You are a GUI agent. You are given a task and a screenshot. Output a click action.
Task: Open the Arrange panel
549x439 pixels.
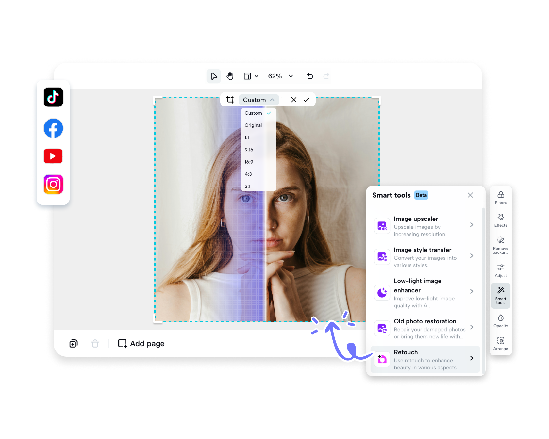[x=500, y=343]
